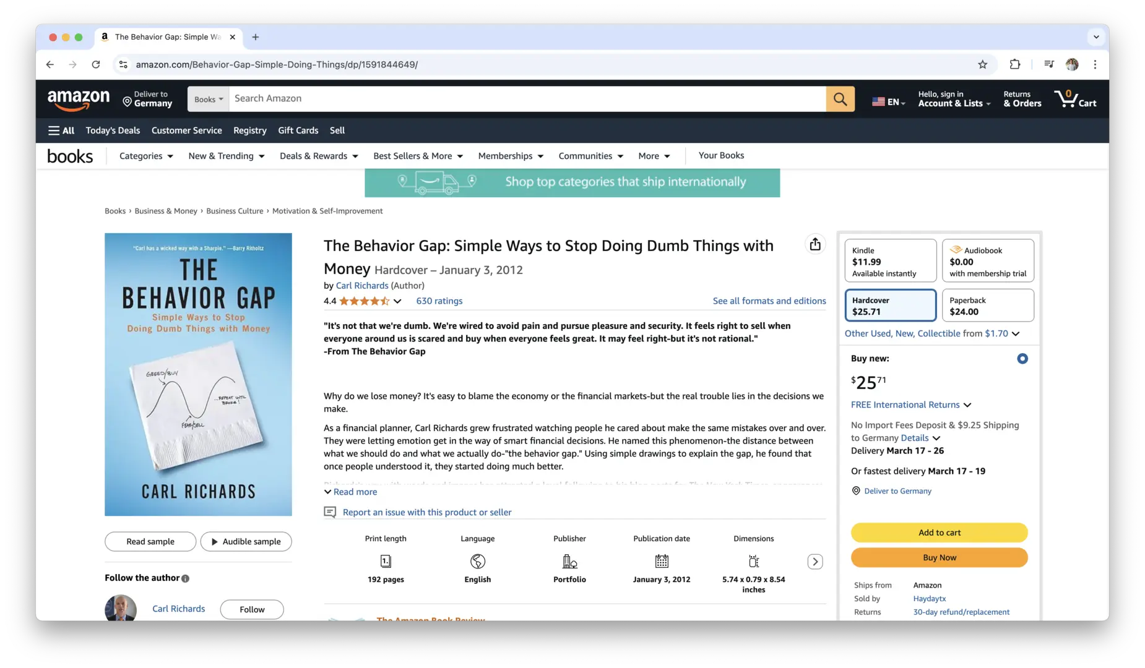Select the Audiobook $0.00 format
Screen dimensions: 1145x668
[987, 260]
